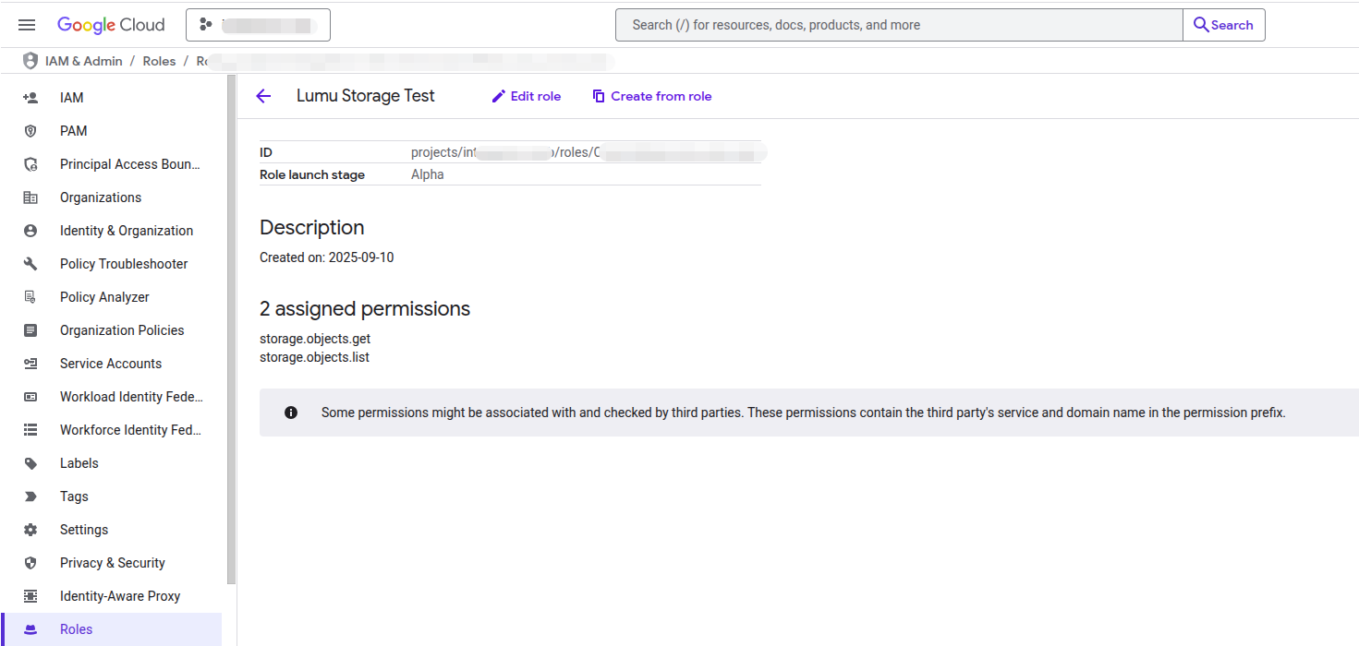Image resolution: width=1359 pixels, height=646 pixels.
Task: Click the Settings gear icon in sidebar
Action: [30, 530]
